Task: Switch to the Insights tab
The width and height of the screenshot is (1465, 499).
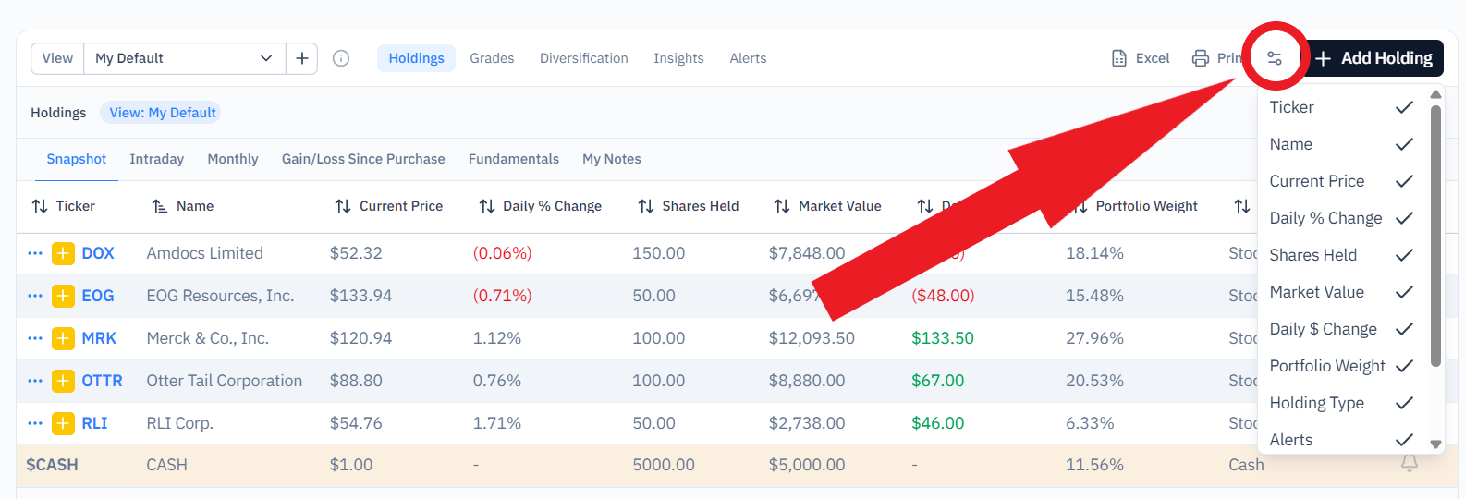Action: coord(678,58)
